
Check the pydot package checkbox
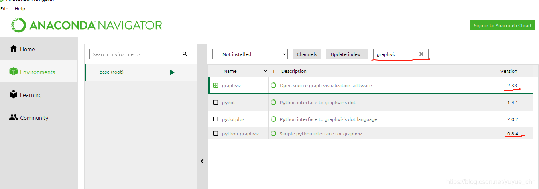pyautogui.click(x=216, y=102)
